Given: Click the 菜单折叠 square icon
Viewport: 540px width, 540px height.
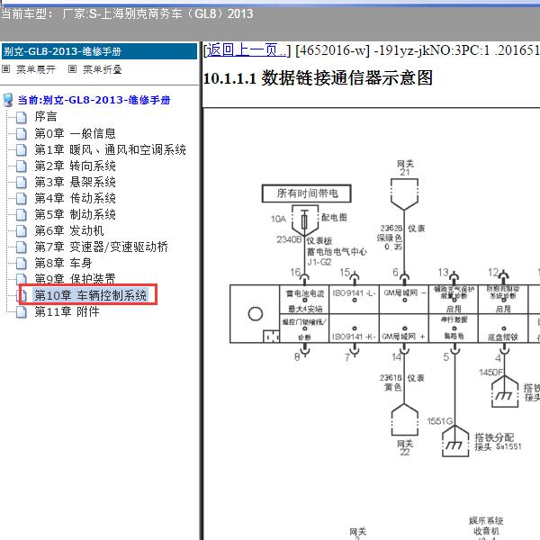Looking at the screenshot, I should tap(72, 69).
